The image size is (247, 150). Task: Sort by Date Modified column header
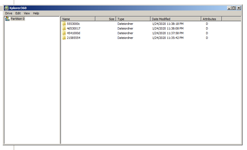pyautogui.click(x=176, y=19)
